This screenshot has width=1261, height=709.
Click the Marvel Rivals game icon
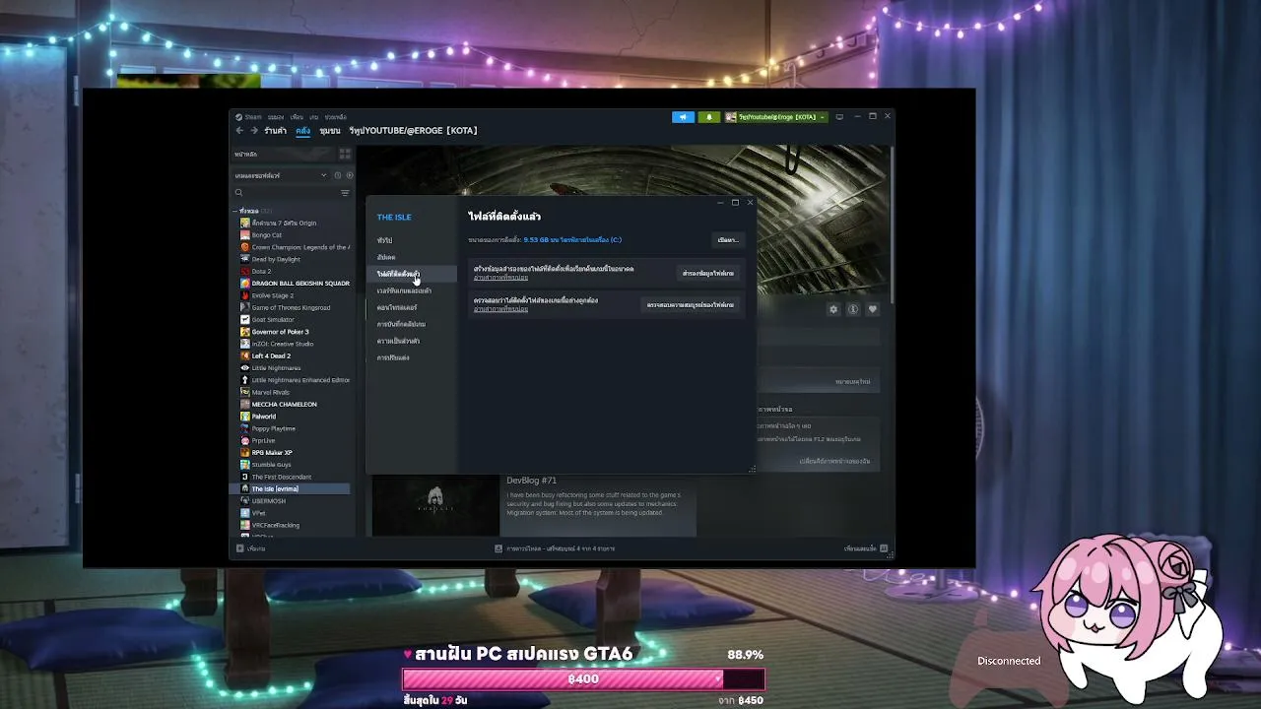coord(245,392)
